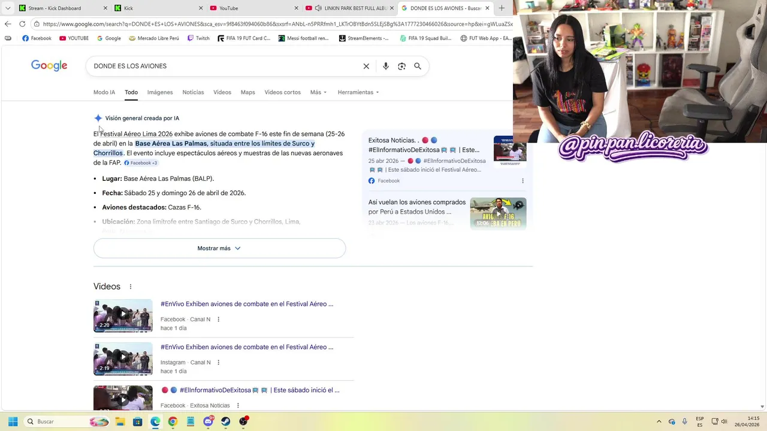The image size is (767, 431).
Task: Select the Videos cortos search tab
Action: coord(283,92)
